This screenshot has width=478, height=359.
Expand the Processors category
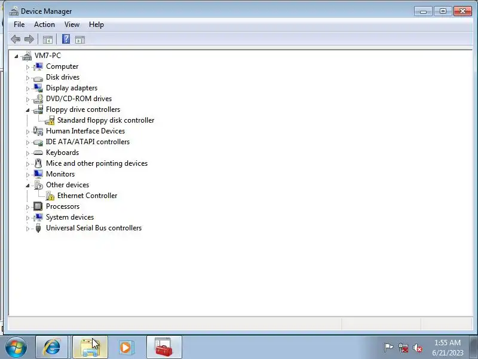tap(27, 207)
